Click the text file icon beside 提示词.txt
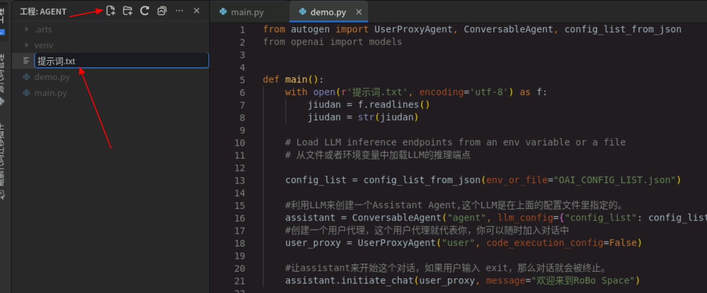Image resolution: width=707 pixels, height=293 pixels. pos(26,61)
